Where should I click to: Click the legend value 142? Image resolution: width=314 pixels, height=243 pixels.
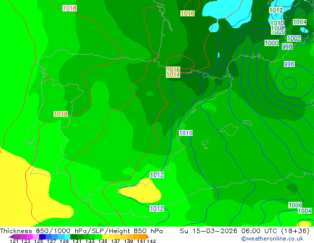152,241
